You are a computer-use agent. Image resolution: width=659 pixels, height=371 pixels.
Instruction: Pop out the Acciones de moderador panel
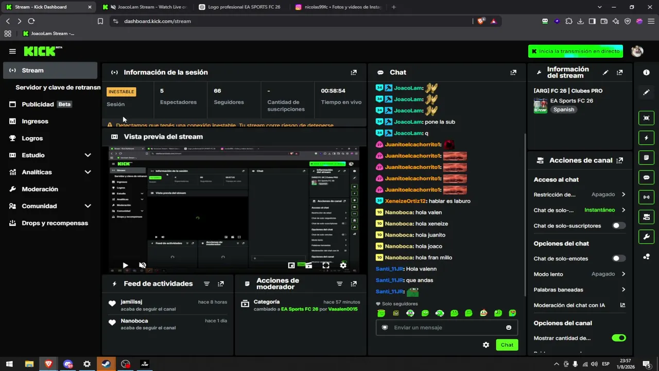(354, 284)
